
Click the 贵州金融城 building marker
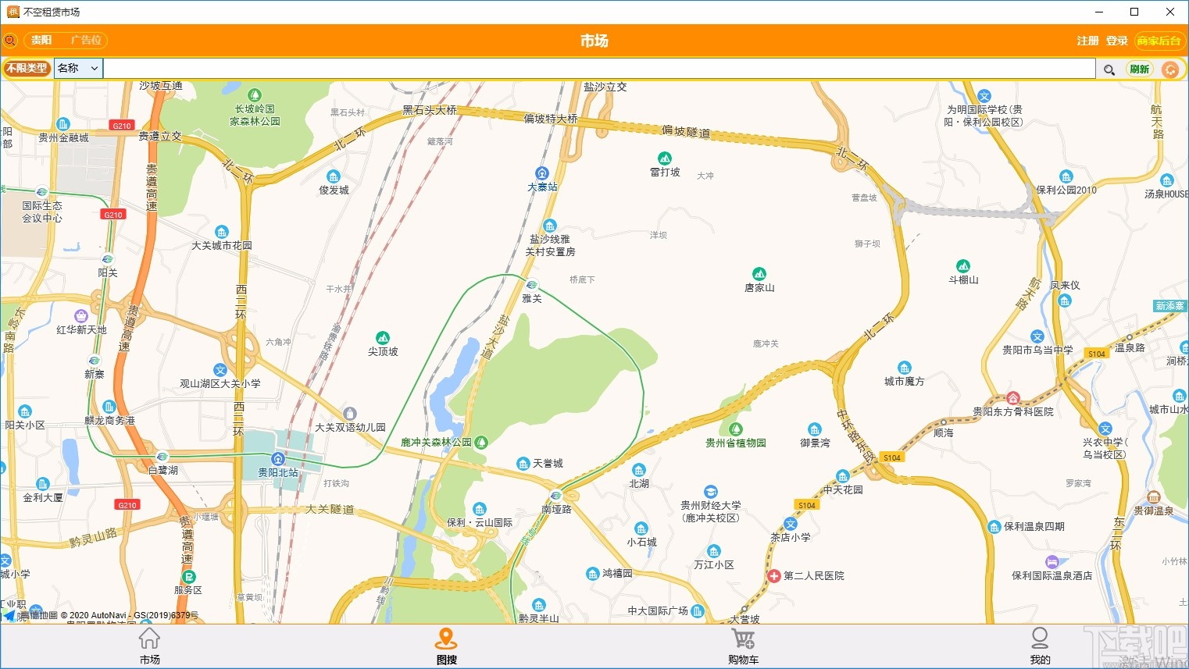click(x=63, y=124)
